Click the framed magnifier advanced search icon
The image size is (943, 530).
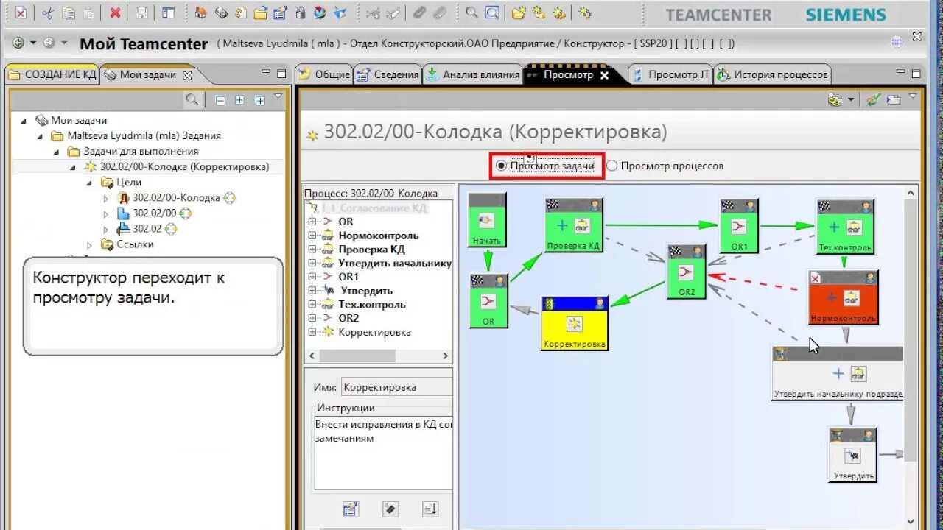point(491,13)
